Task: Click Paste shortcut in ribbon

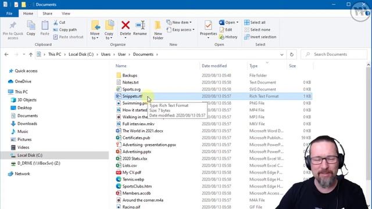Action: click(69, 37)
